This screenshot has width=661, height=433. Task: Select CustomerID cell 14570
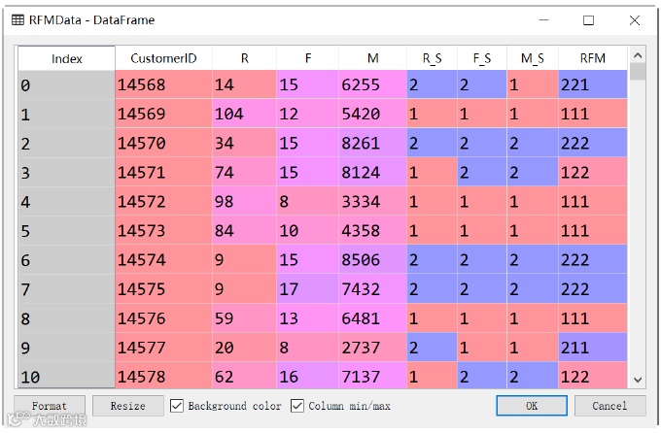click(163, 144)
